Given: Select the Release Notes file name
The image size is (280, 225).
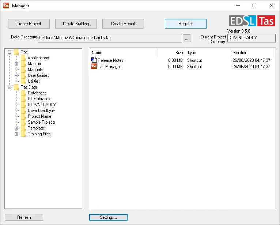Looking at the screenshot, I should coord(110,60).
